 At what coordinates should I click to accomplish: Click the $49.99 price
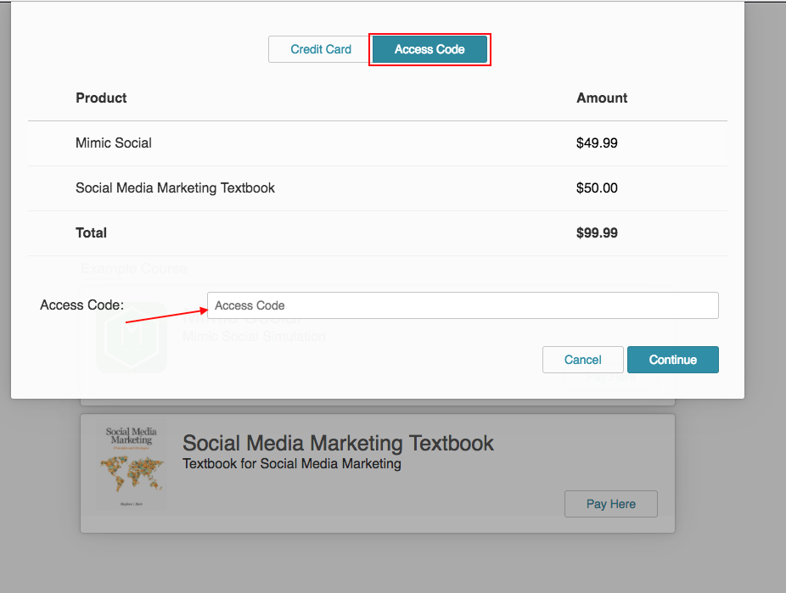tap(597, 143)
